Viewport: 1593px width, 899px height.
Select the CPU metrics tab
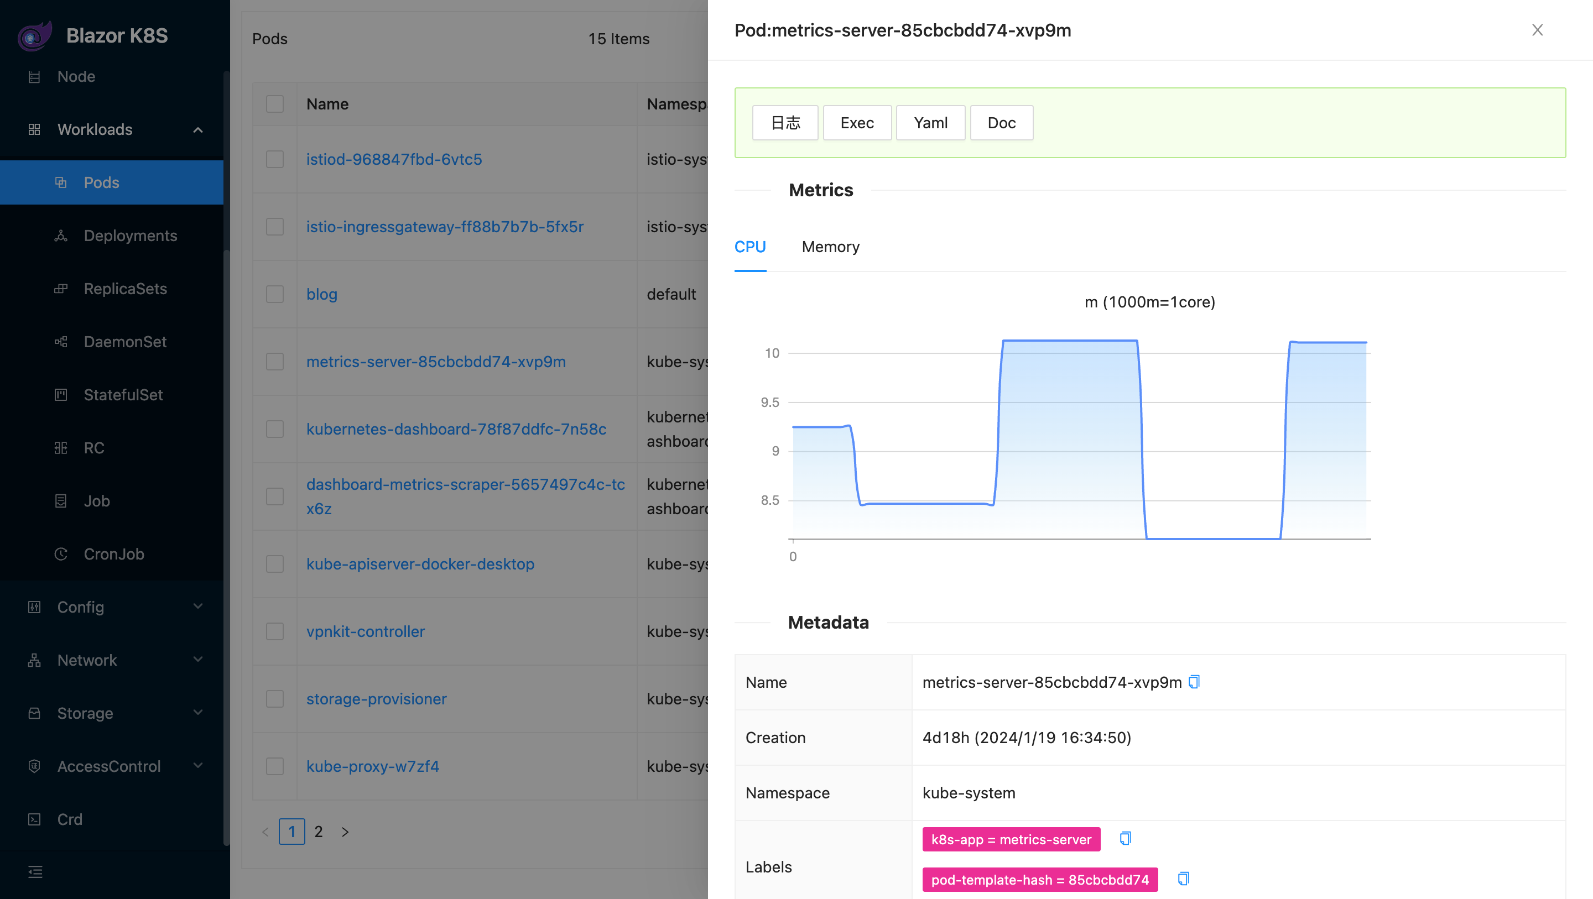tap(749, 247)
